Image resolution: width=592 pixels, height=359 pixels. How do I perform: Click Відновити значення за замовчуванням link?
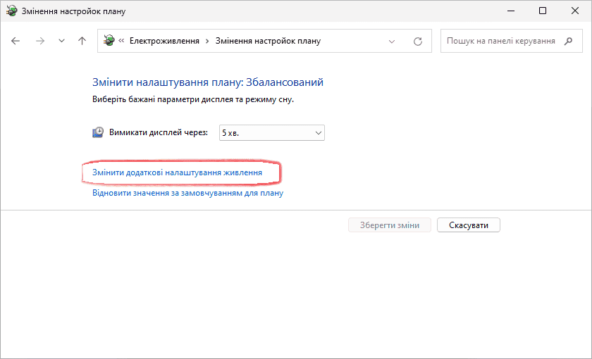187,193
